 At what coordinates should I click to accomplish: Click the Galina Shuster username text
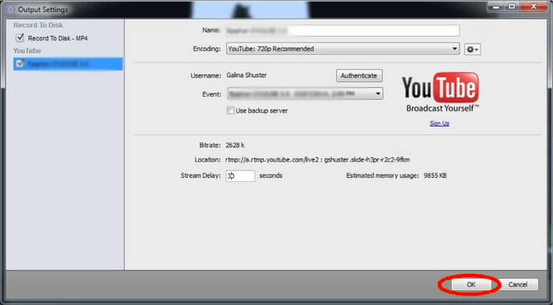(x=246, y=75)
